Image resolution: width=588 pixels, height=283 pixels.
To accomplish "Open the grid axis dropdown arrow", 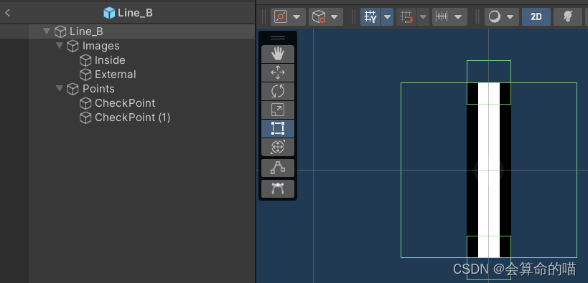I will [388, 17].
